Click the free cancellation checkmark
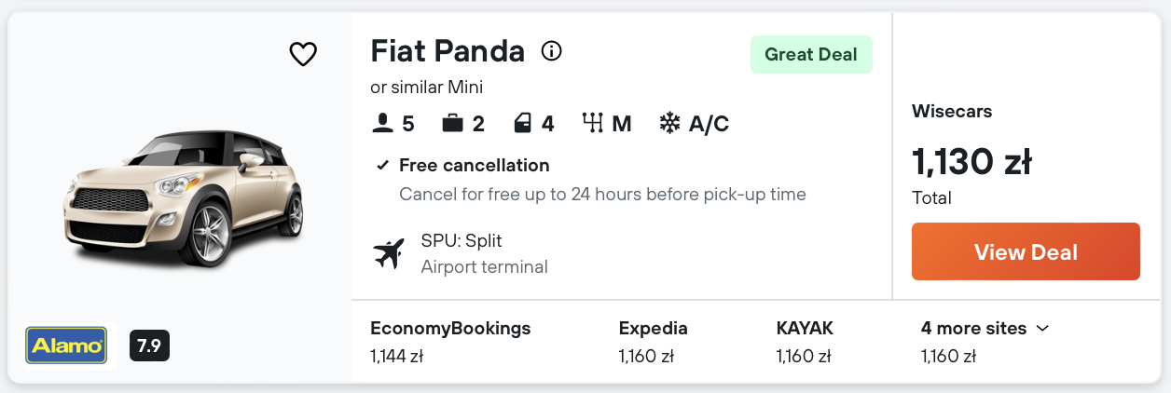1171x393 pixels. coord(382,166)
